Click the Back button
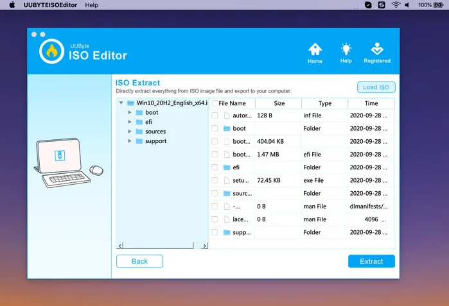The height and width of the screenshot is (306, 449). coord(139,261)
